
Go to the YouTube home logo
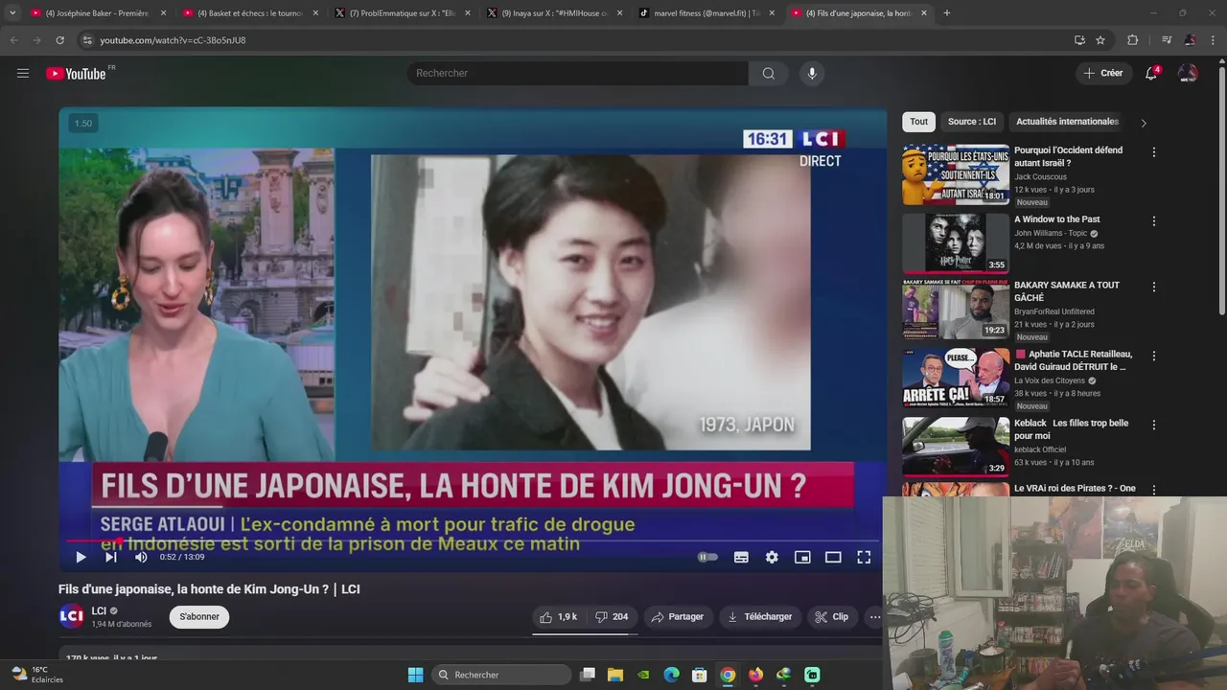[x=77, y=73]
